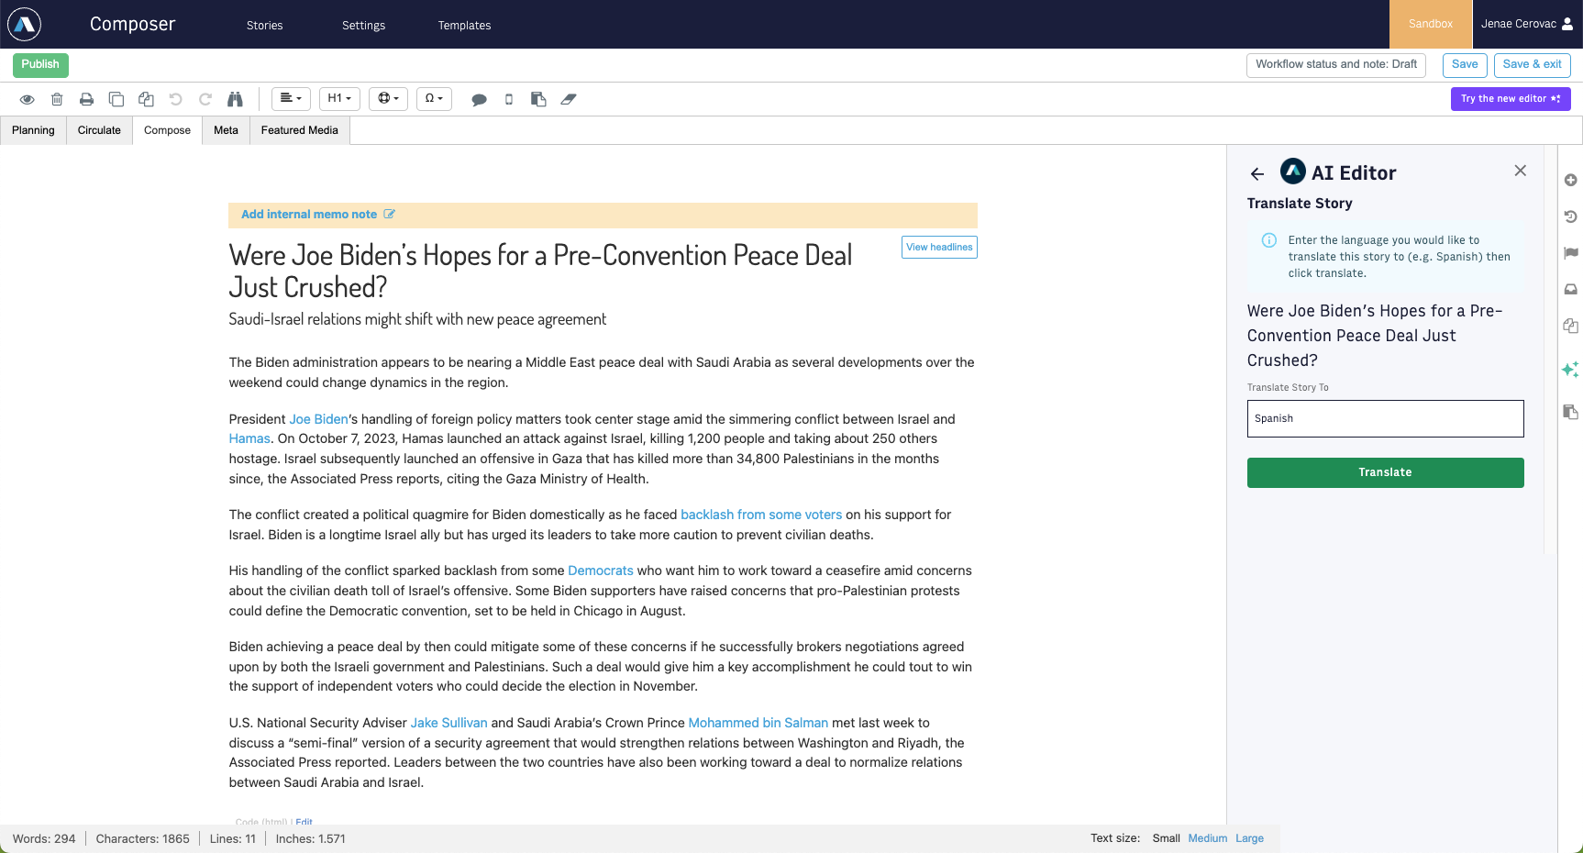Click the copy (stacked squares) toolbar icon
This screenshot has height=853, width=1583.
(116, 99)
